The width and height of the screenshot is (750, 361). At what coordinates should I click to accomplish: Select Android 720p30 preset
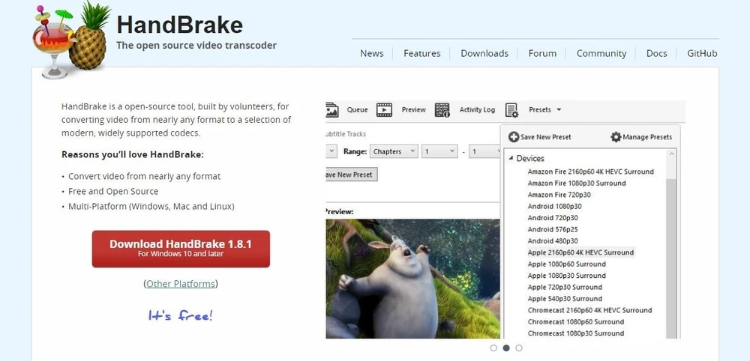click(553, 218)
